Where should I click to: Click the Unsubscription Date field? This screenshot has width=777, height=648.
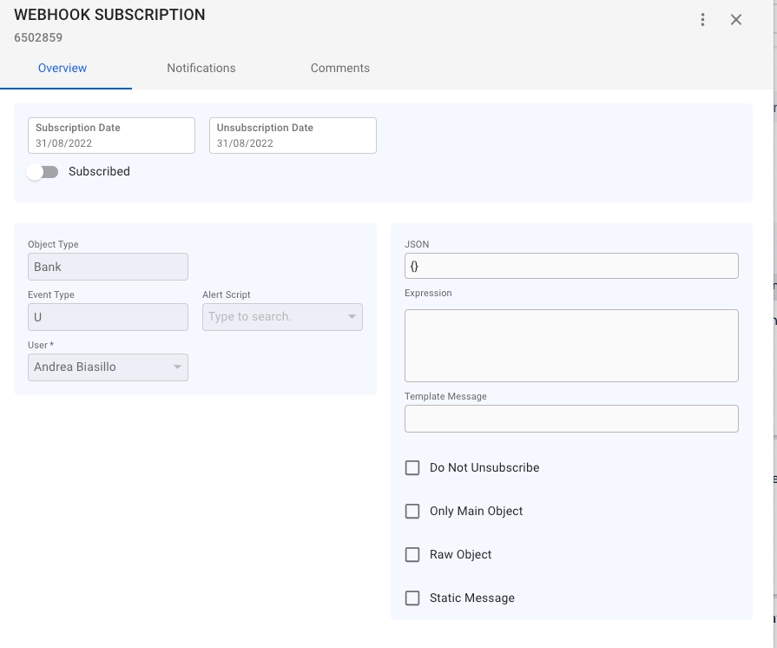[293, 136]
